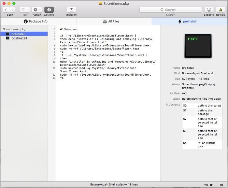
Task: Click the $0 argument row
Action: click(202, 106)
